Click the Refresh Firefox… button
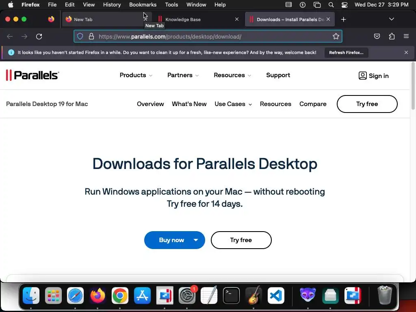The width and height of the screenshot is (416, 312). tap(346, 52)
